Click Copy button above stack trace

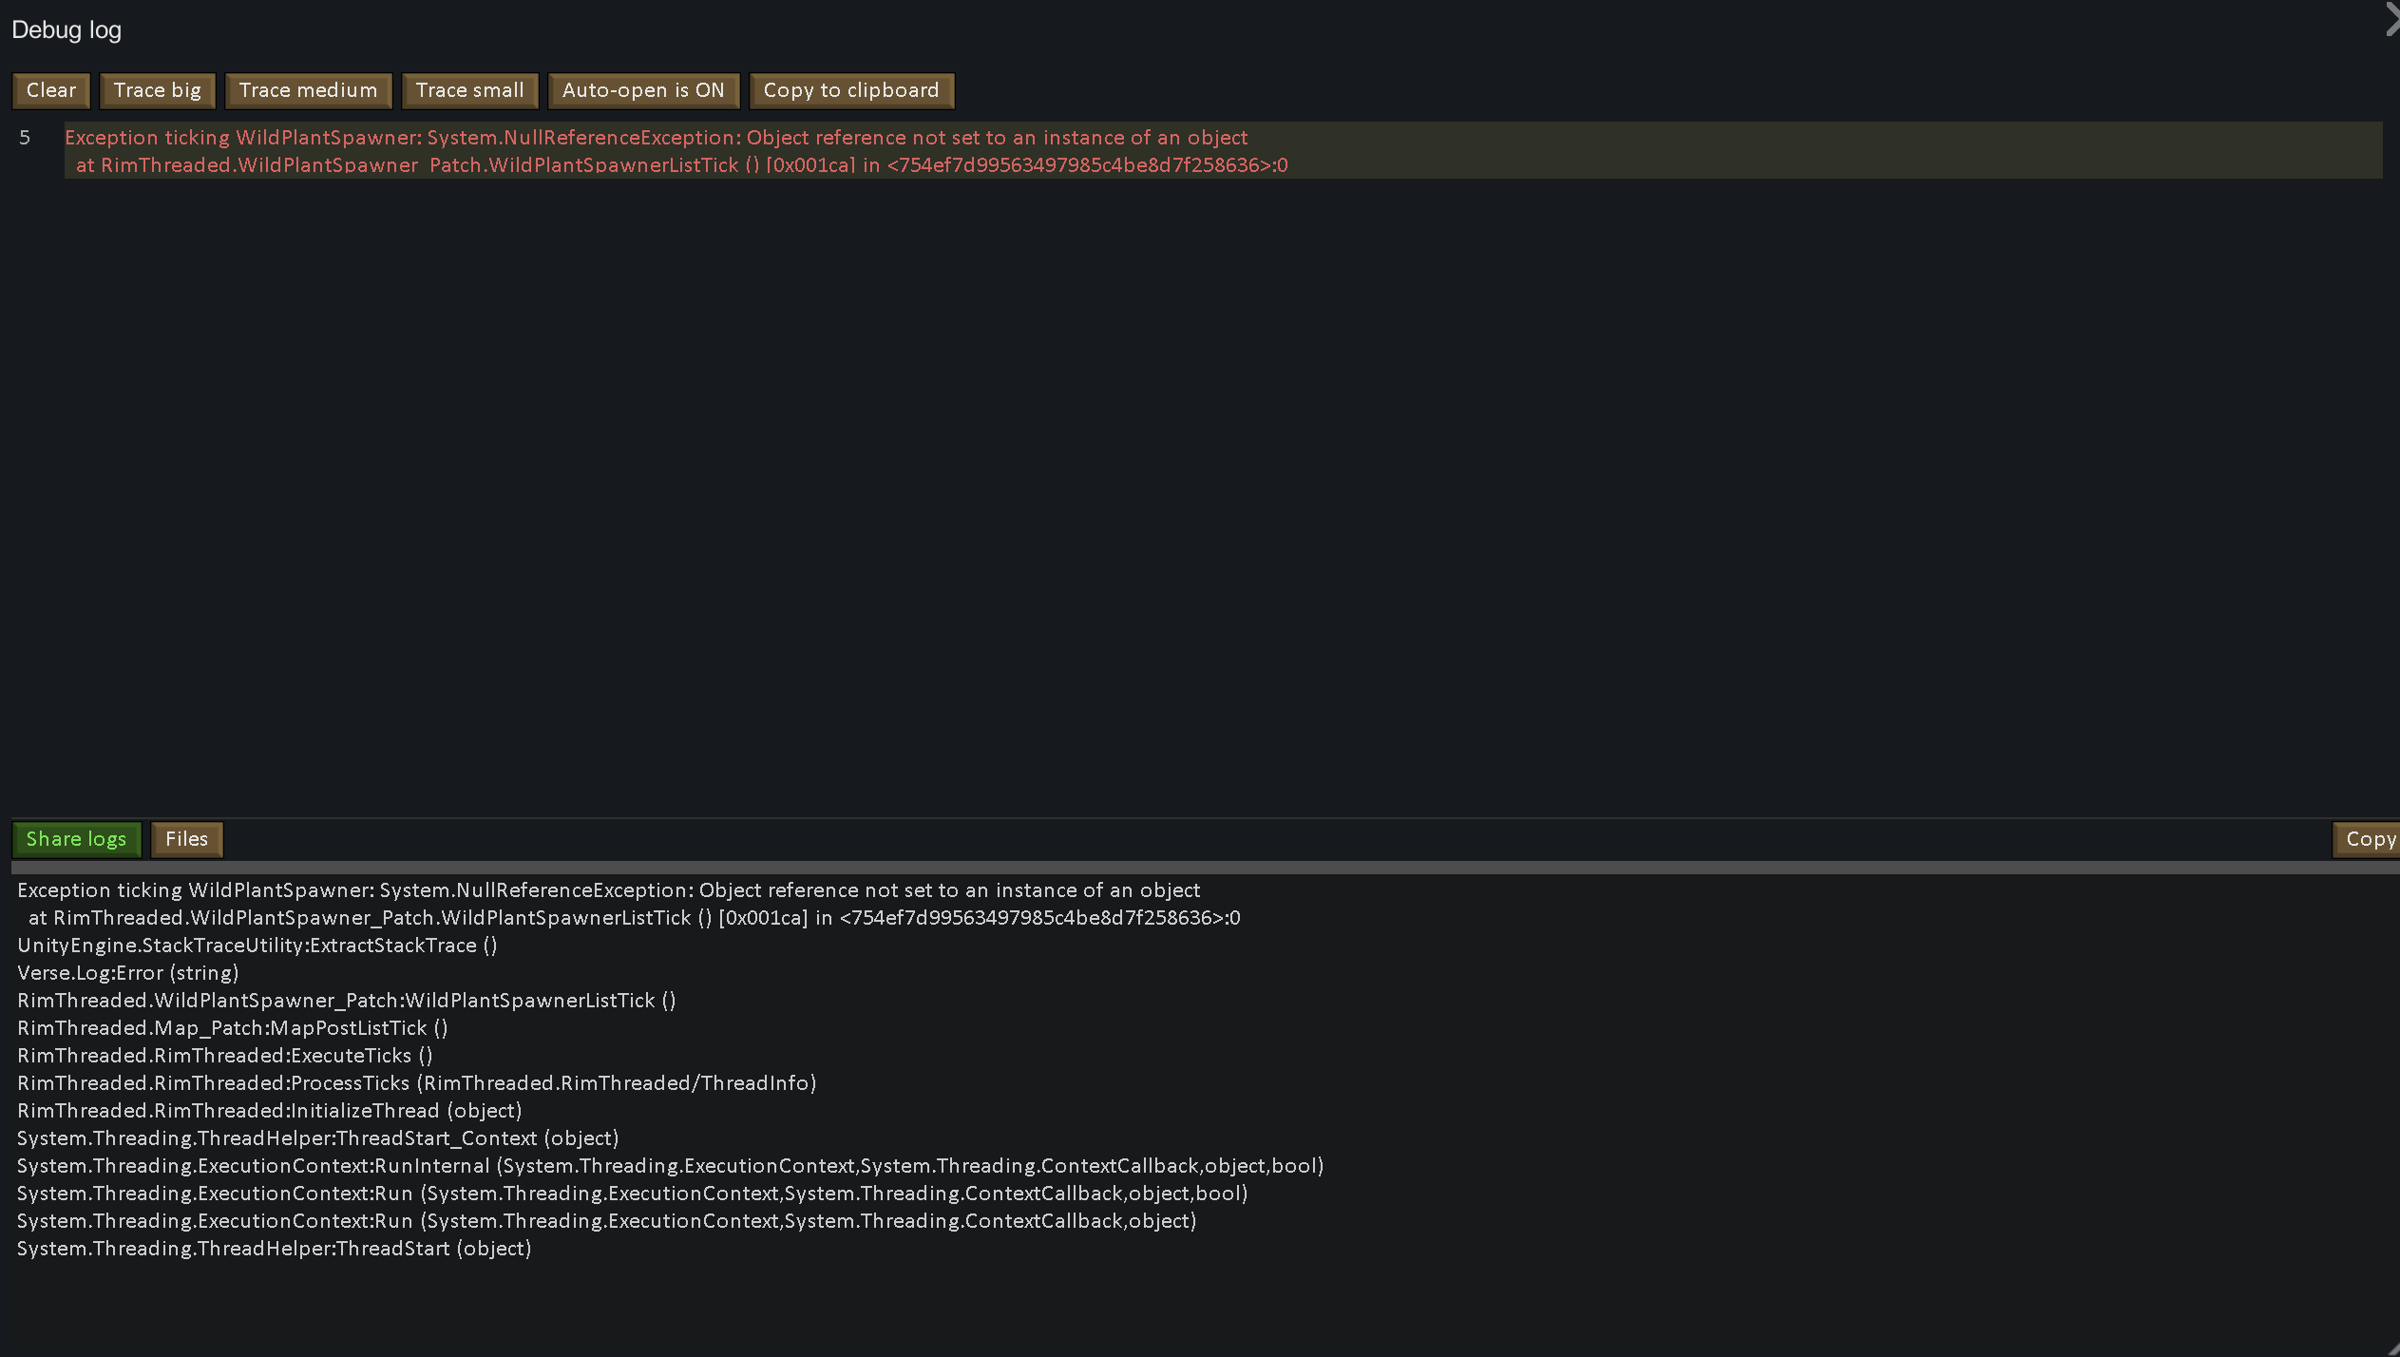coord(2368,839)
